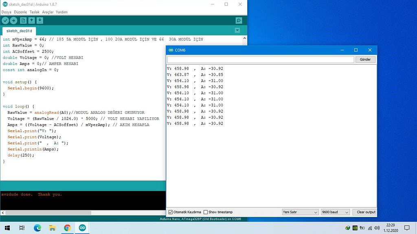Click the 'RawValue = analogRead(A0);' line

tap(39, 113)
